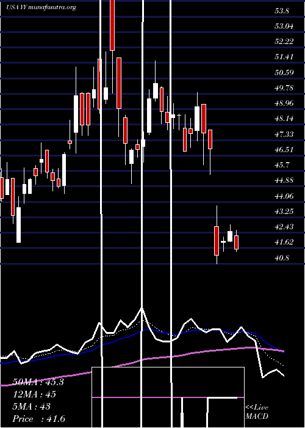The image size is (305, 428).
Task: Click the 49.78 price axis label
Action: tap(284, 88)
